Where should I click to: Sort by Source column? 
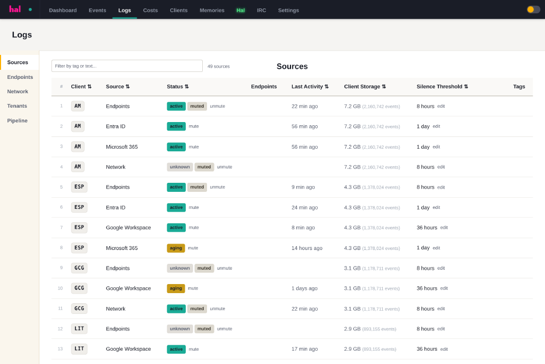pos(118,87)
